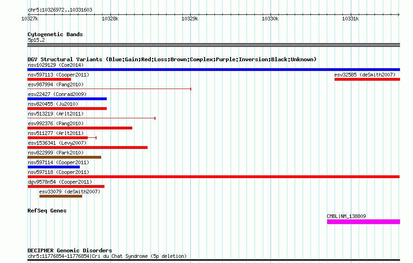Open the dgv9578n54 (Cooper2011) label
This screenshot has height=263, width=413.
(x=60, y=182)
